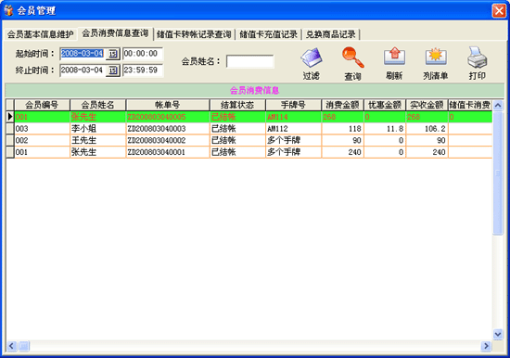Click the 结算状态 column header
The height and width of the screenshot is (358, 510).
237,105
